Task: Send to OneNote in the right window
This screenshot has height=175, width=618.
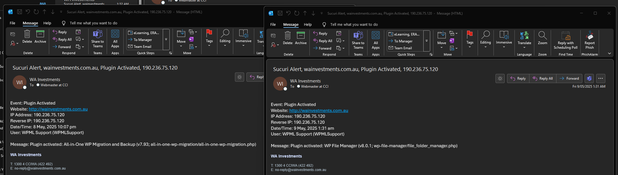Action: pos(452,41)
